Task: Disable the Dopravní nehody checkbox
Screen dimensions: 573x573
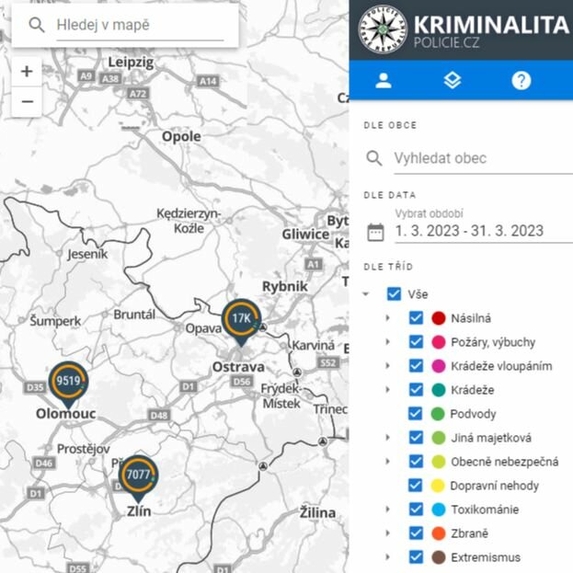Action: (x=416, y=486)
